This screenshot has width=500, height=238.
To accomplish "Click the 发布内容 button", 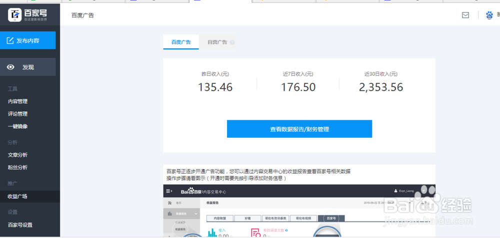I will point(27,40).
